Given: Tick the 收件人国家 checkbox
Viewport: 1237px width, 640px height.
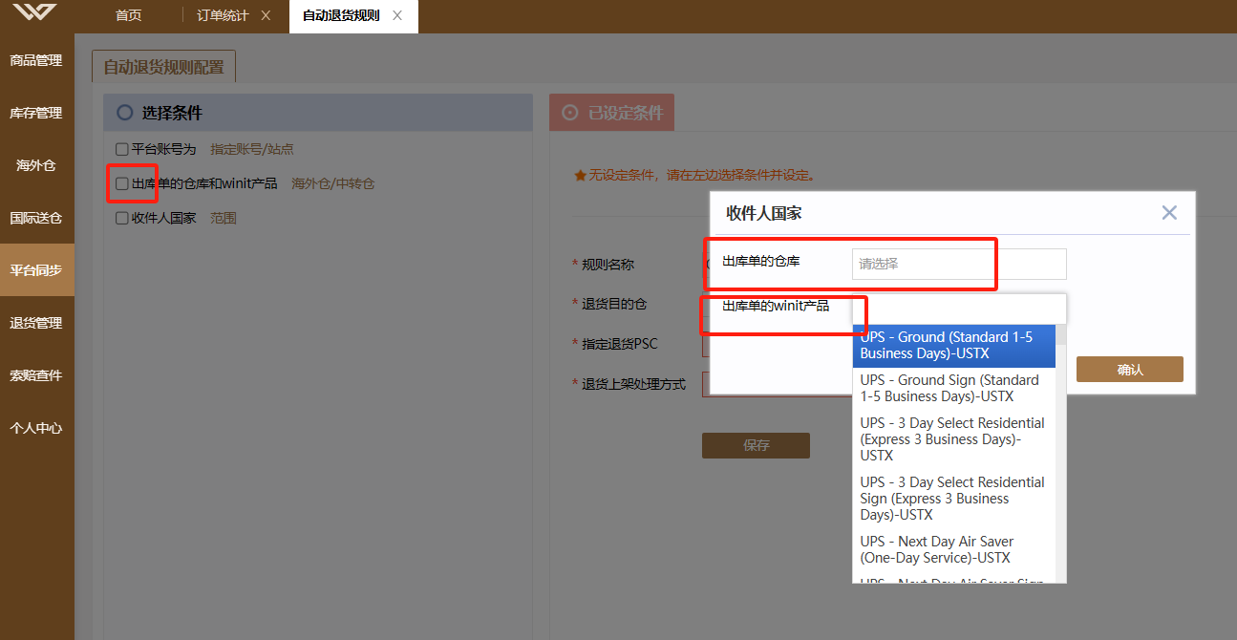Looking at the screenshot, I should [x=121, y=218].
